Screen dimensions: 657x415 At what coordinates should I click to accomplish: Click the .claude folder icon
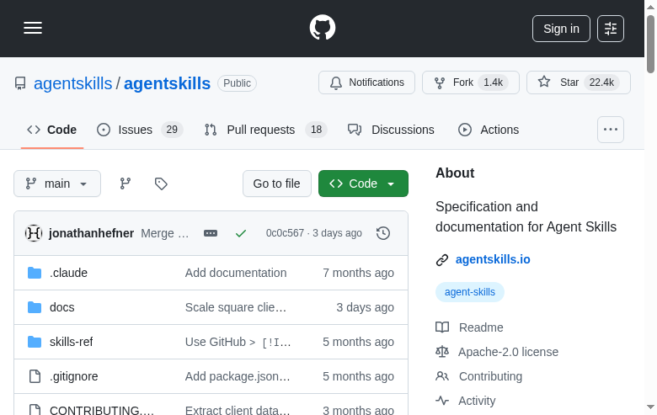pos(35,273)
